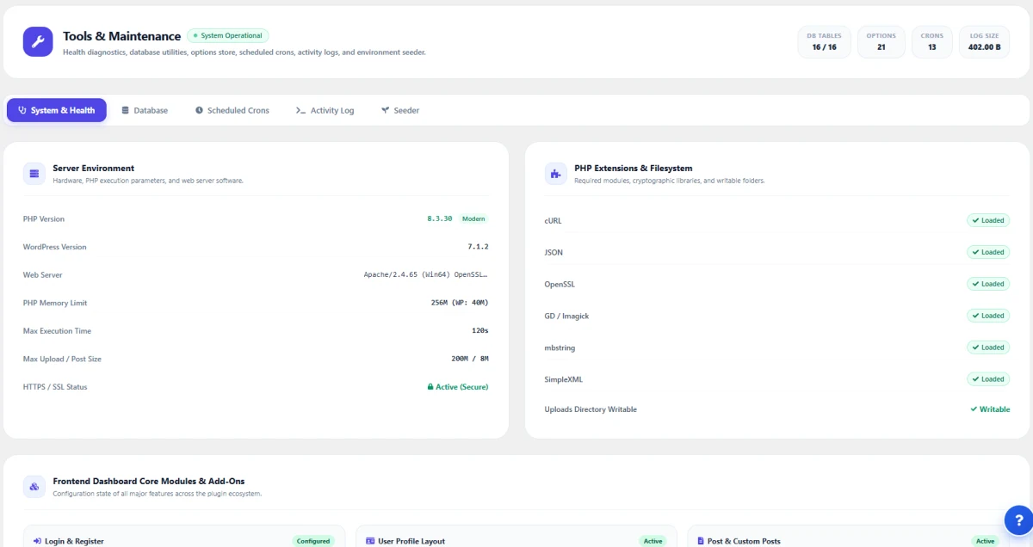Select the Log Size 402.00 B stat
This screenshot has height=547, width=1033.
pyautogui.click(x=985, y=41)
